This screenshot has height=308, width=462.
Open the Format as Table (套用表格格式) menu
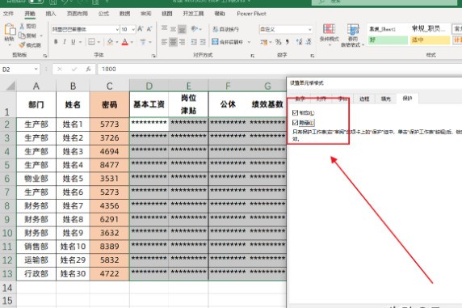[x=353, y=36]
